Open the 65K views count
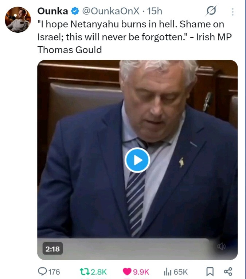The height and width of the screenshot is (279, 246). (x=180, y=272)
